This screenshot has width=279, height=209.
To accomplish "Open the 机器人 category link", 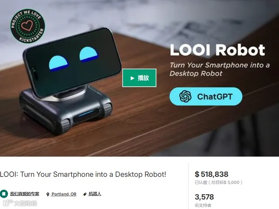I will 95,194.
